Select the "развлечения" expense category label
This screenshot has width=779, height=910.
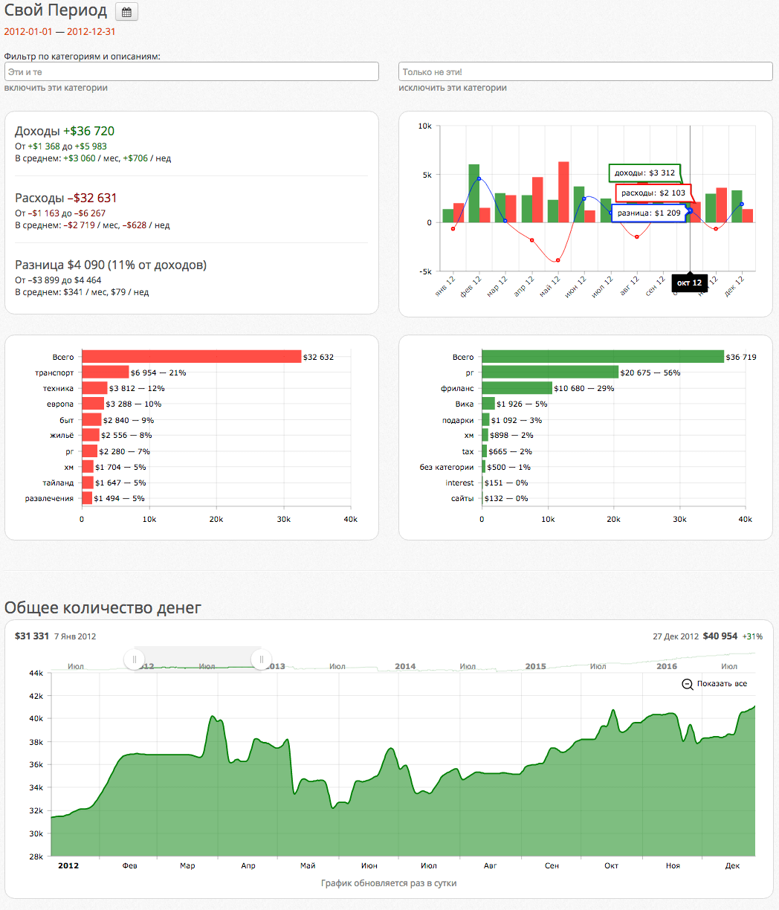click(50, 498)
